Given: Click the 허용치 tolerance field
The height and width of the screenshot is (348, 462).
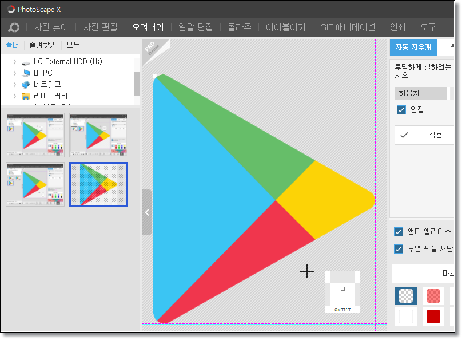Looking at the screenshot, I should pyautogui.click(x=420, y=93).
